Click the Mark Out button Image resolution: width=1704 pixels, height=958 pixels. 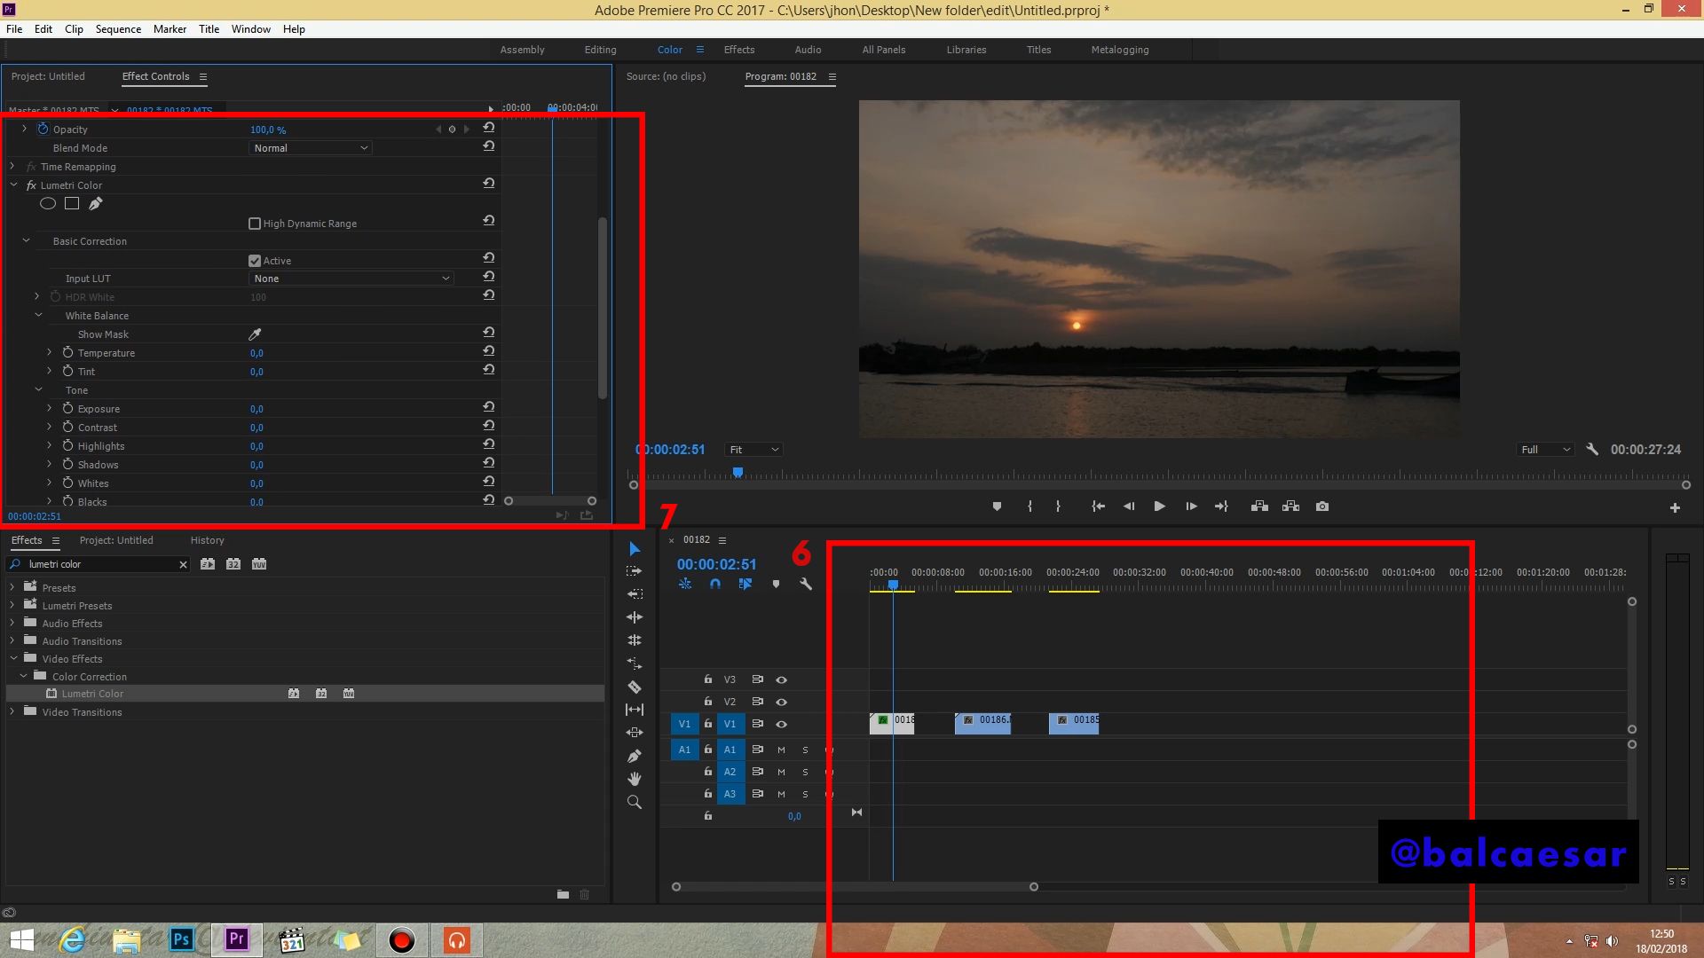click(x=1058, y=506)
